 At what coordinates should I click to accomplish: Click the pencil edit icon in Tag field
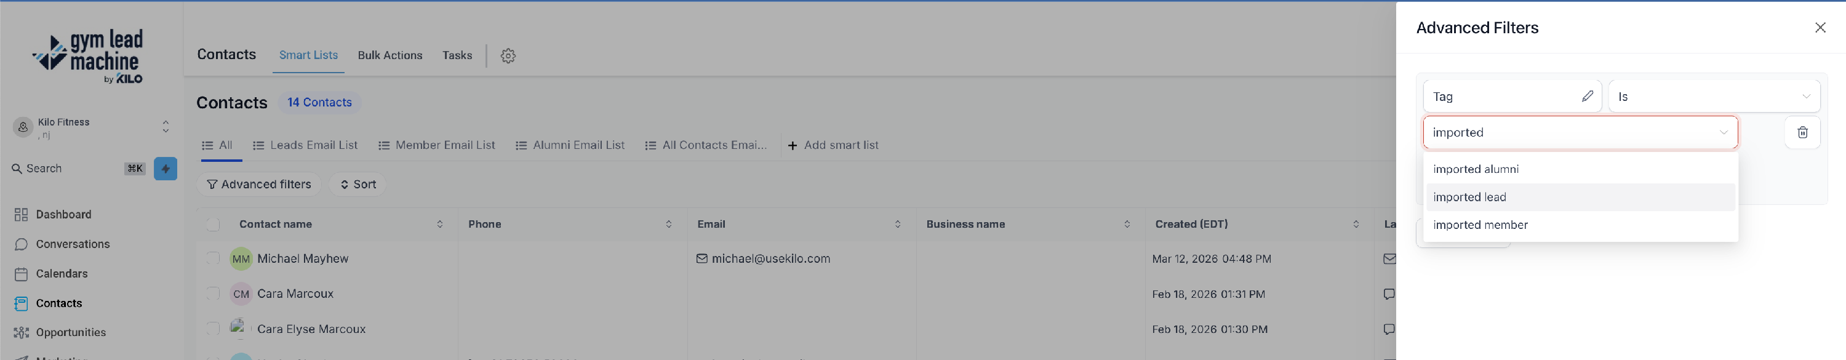(x=1588, y=96)
